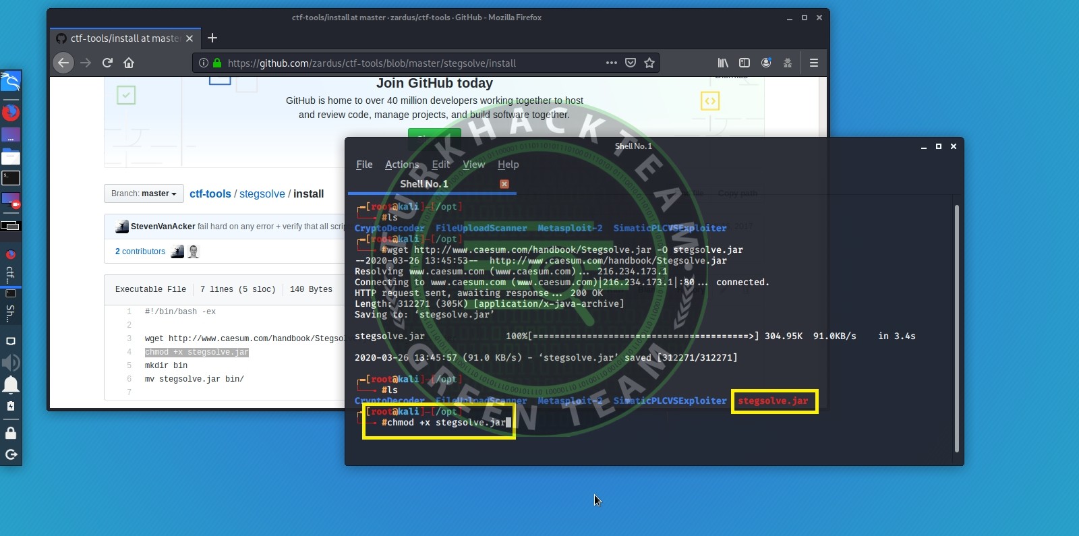The width and height of the screenshot is (1079, 536).
Task: Click StevenVanAcker commit avatar
Action: coord(122,227)
